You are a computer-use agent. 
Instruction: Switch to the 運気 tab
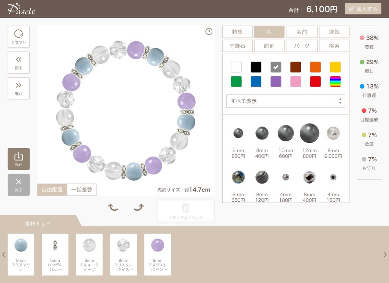coord(334,32)
